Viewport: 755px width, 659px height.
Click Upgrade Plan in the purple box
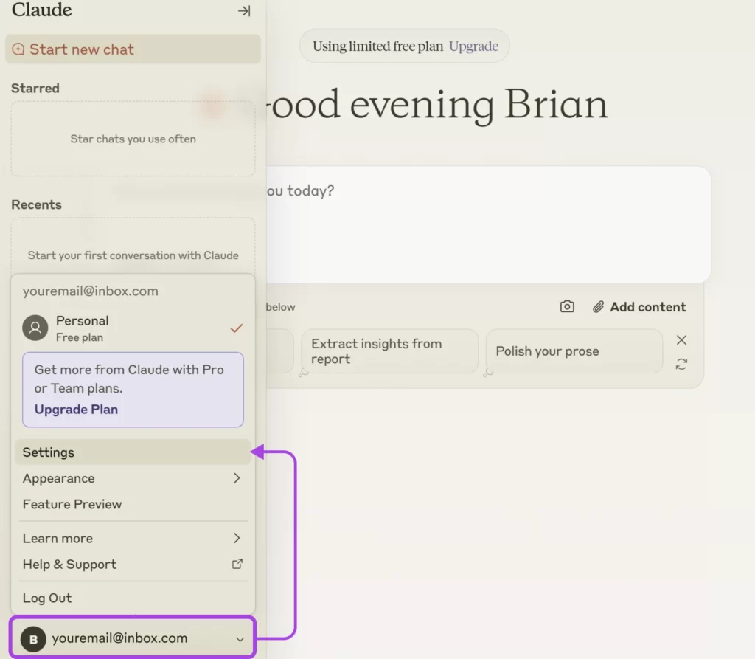point(76,410)
